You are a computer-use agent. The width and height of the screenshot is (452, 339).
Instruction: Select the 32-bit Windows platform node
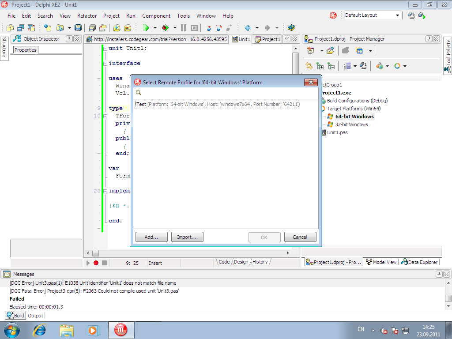click(351, 124)
